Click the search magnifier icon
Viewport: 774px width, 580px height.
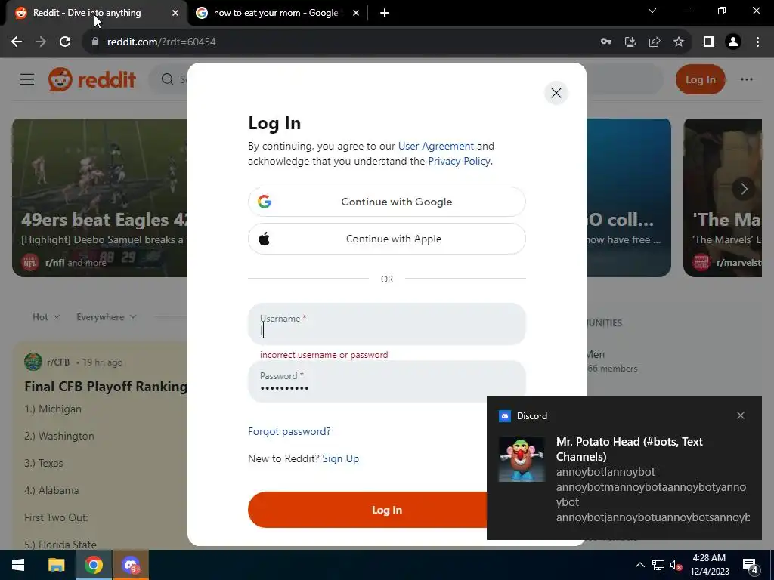click(x=167, y=79)
